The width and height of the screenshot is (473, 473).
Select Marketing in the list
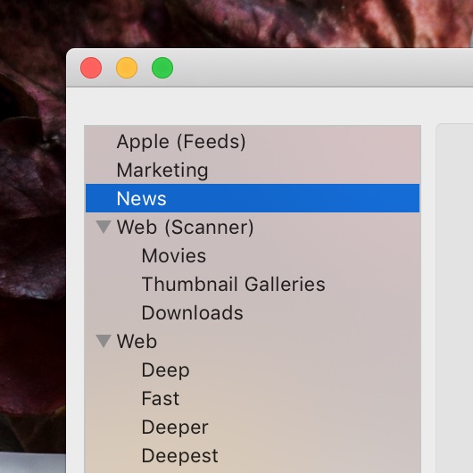pyautogui.click(x=162, y=170)
